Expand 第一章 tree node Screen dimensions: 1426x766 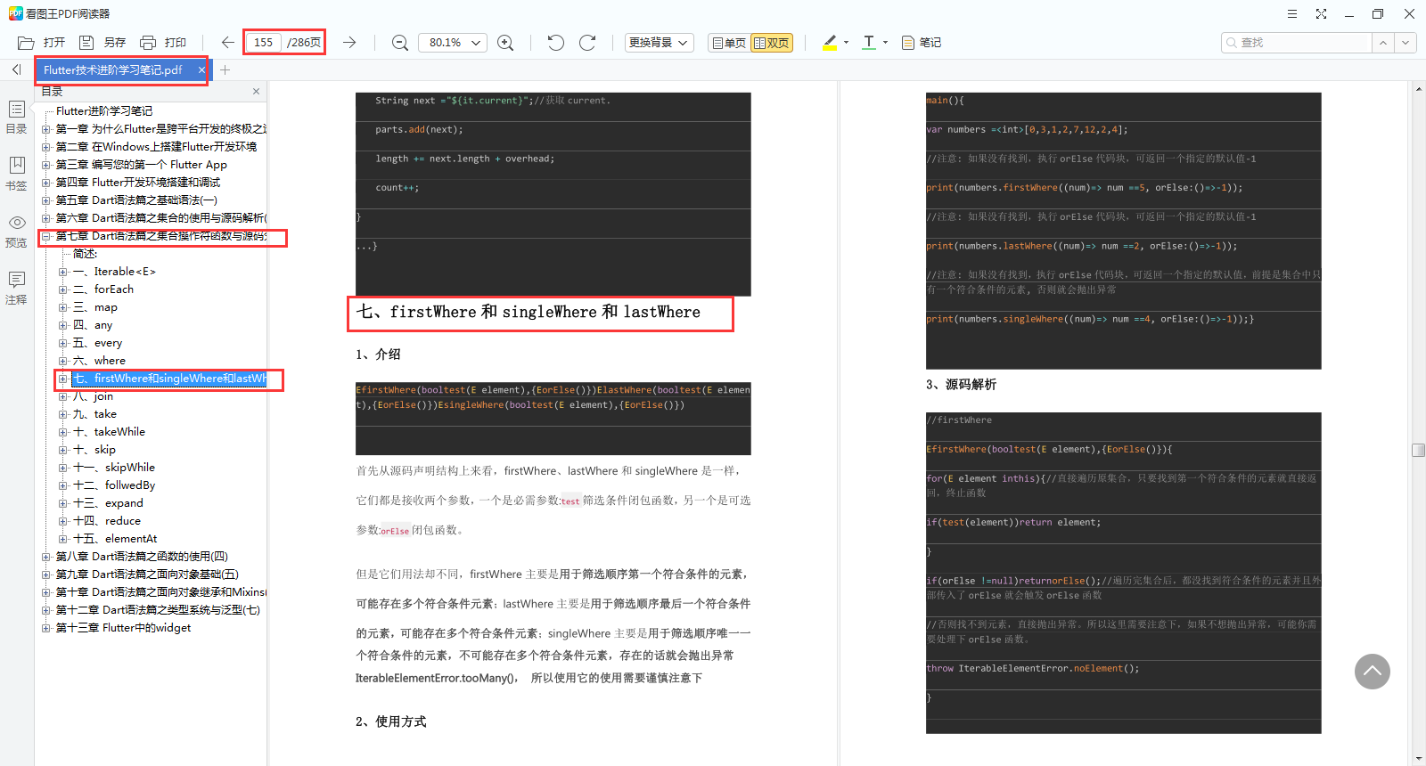pos(46,129)
